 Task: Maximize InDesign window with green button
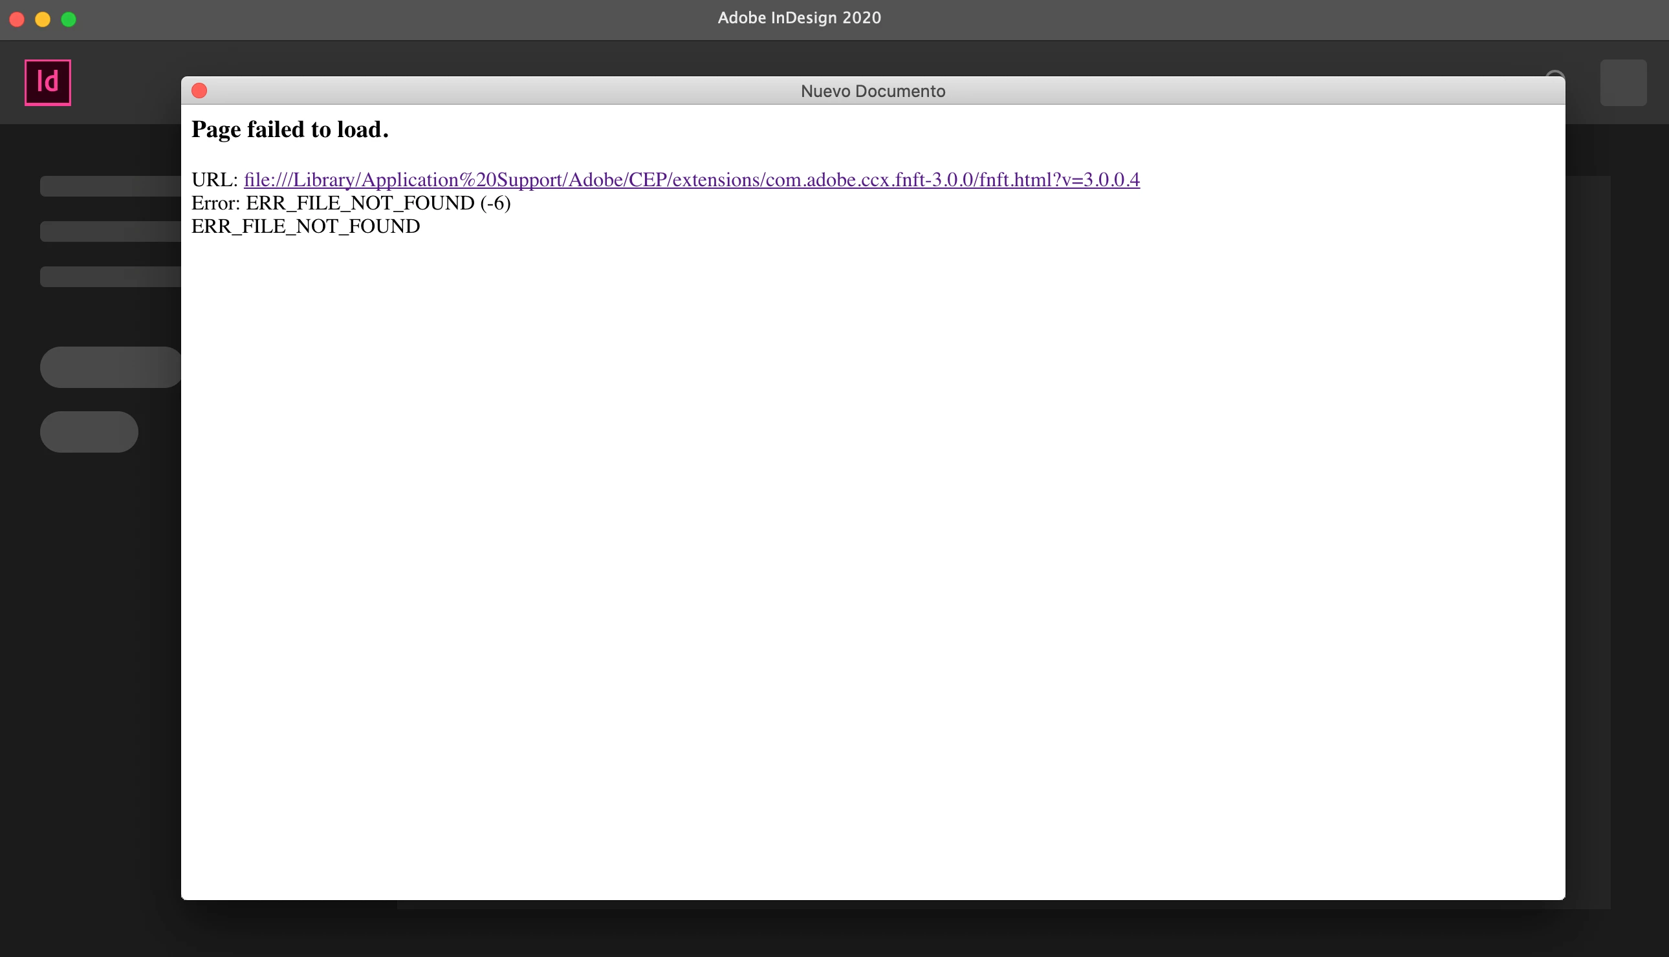click(69, 19)
